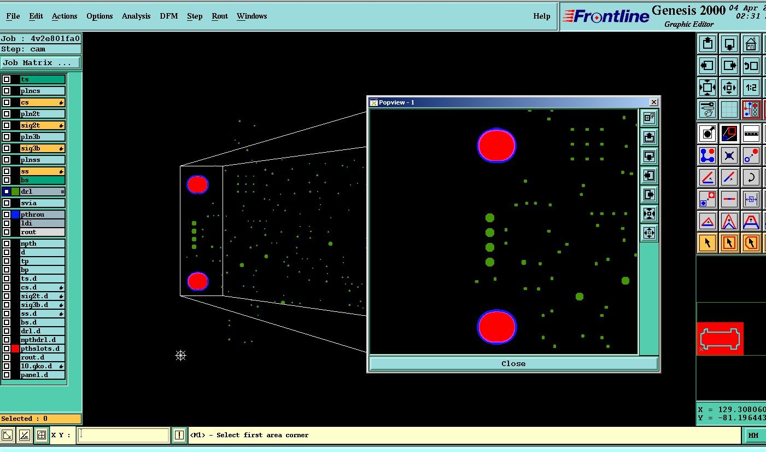Toggle the panel.d layer checkbox
This screenshot has height=452, width=766.
7,375
